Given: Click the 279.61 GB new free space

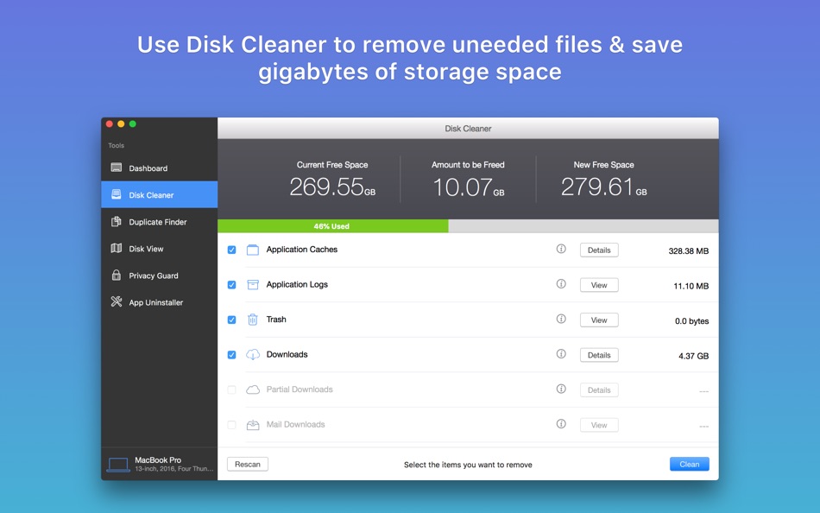Looking at the screenshot, I should (x=603, y=187).
